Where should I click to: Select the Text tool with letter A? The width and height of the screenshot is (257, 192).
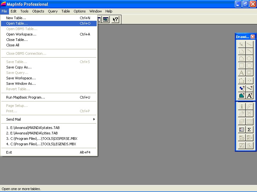tap(242, 73)
